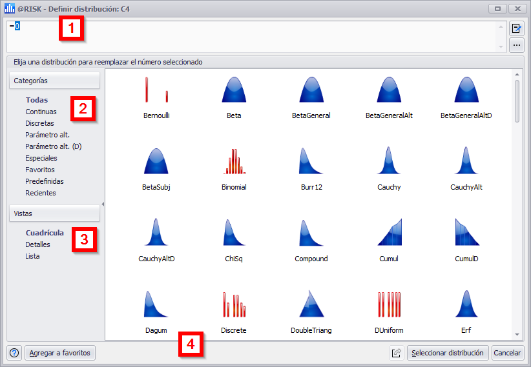The image size is (531, 367).
Task: Click Agregar a favoritos button
Action: pos(60,353)
